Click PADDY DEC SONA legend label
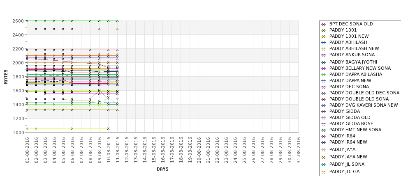The image size is (401, 176). pos(349,87)
